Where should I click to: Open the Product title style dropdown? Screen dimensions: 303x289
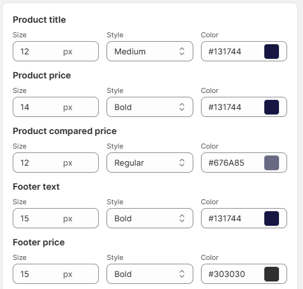[150, 51]
